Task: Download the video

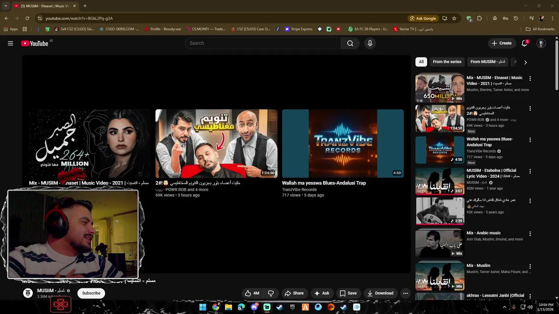Action: point(380,293)
